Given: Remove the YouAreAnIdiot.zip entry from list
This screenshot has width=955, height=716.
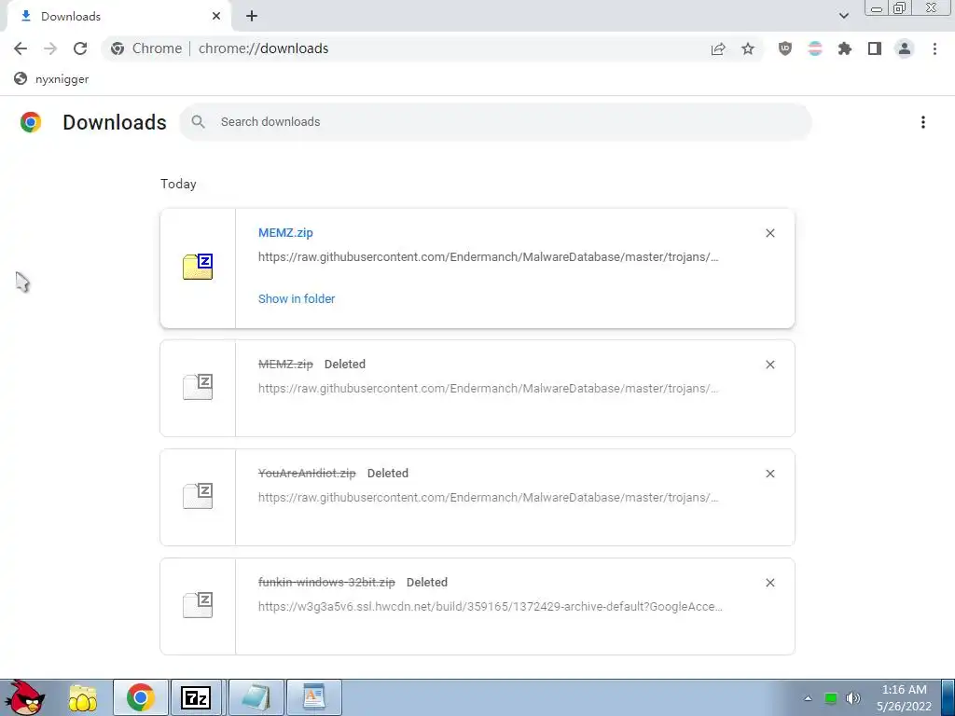Looking at the screenshot, I should pyautogui.click(x=769, y=474).
